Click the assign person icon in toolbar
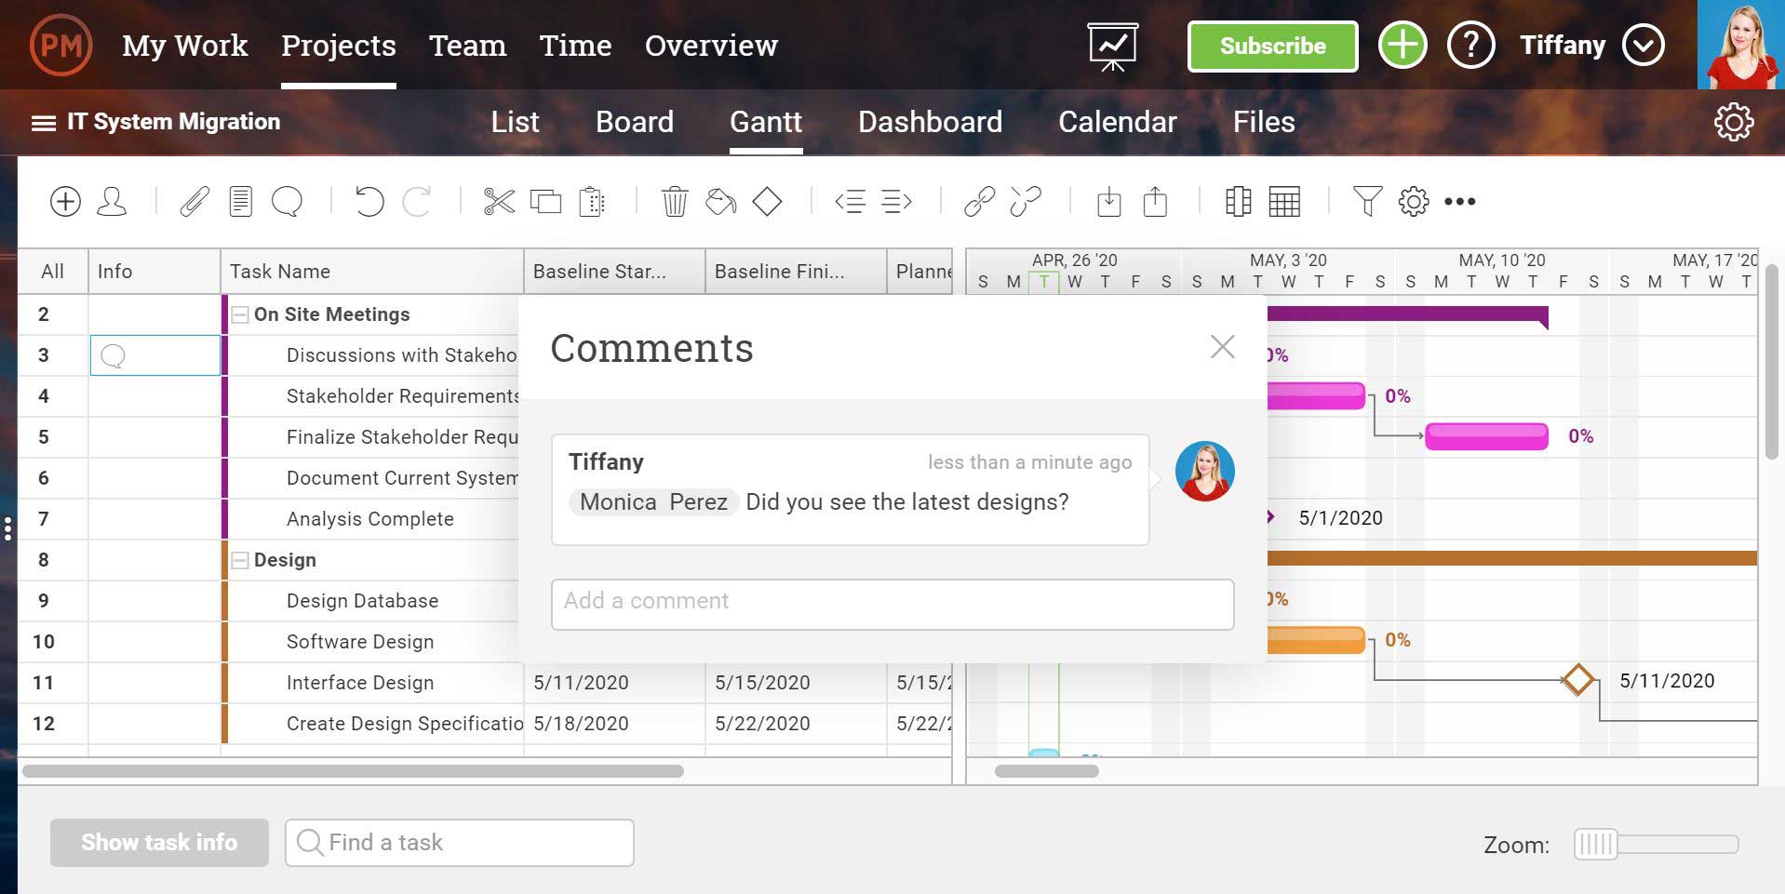1785x894 pixels. click(112, 201)
